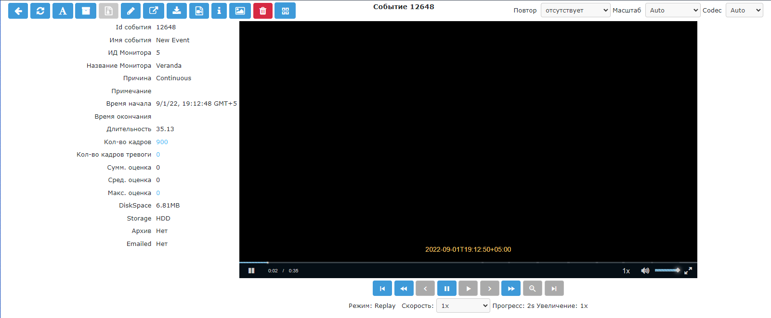Screen dimensions: 771x318
Task: Go back using the arrow toolbar button
Action: click(18, 11)
